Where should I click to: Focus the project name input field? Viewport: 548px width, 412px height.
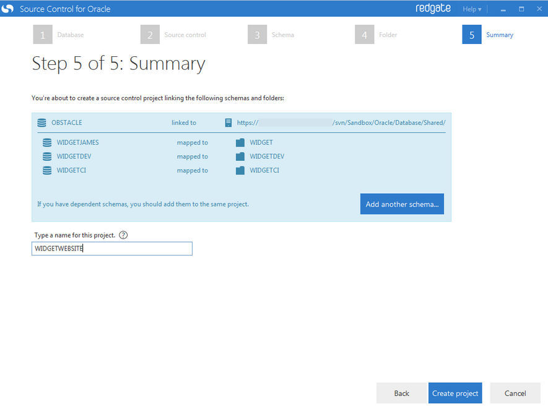pyautogui.click(x=112, y=249)
